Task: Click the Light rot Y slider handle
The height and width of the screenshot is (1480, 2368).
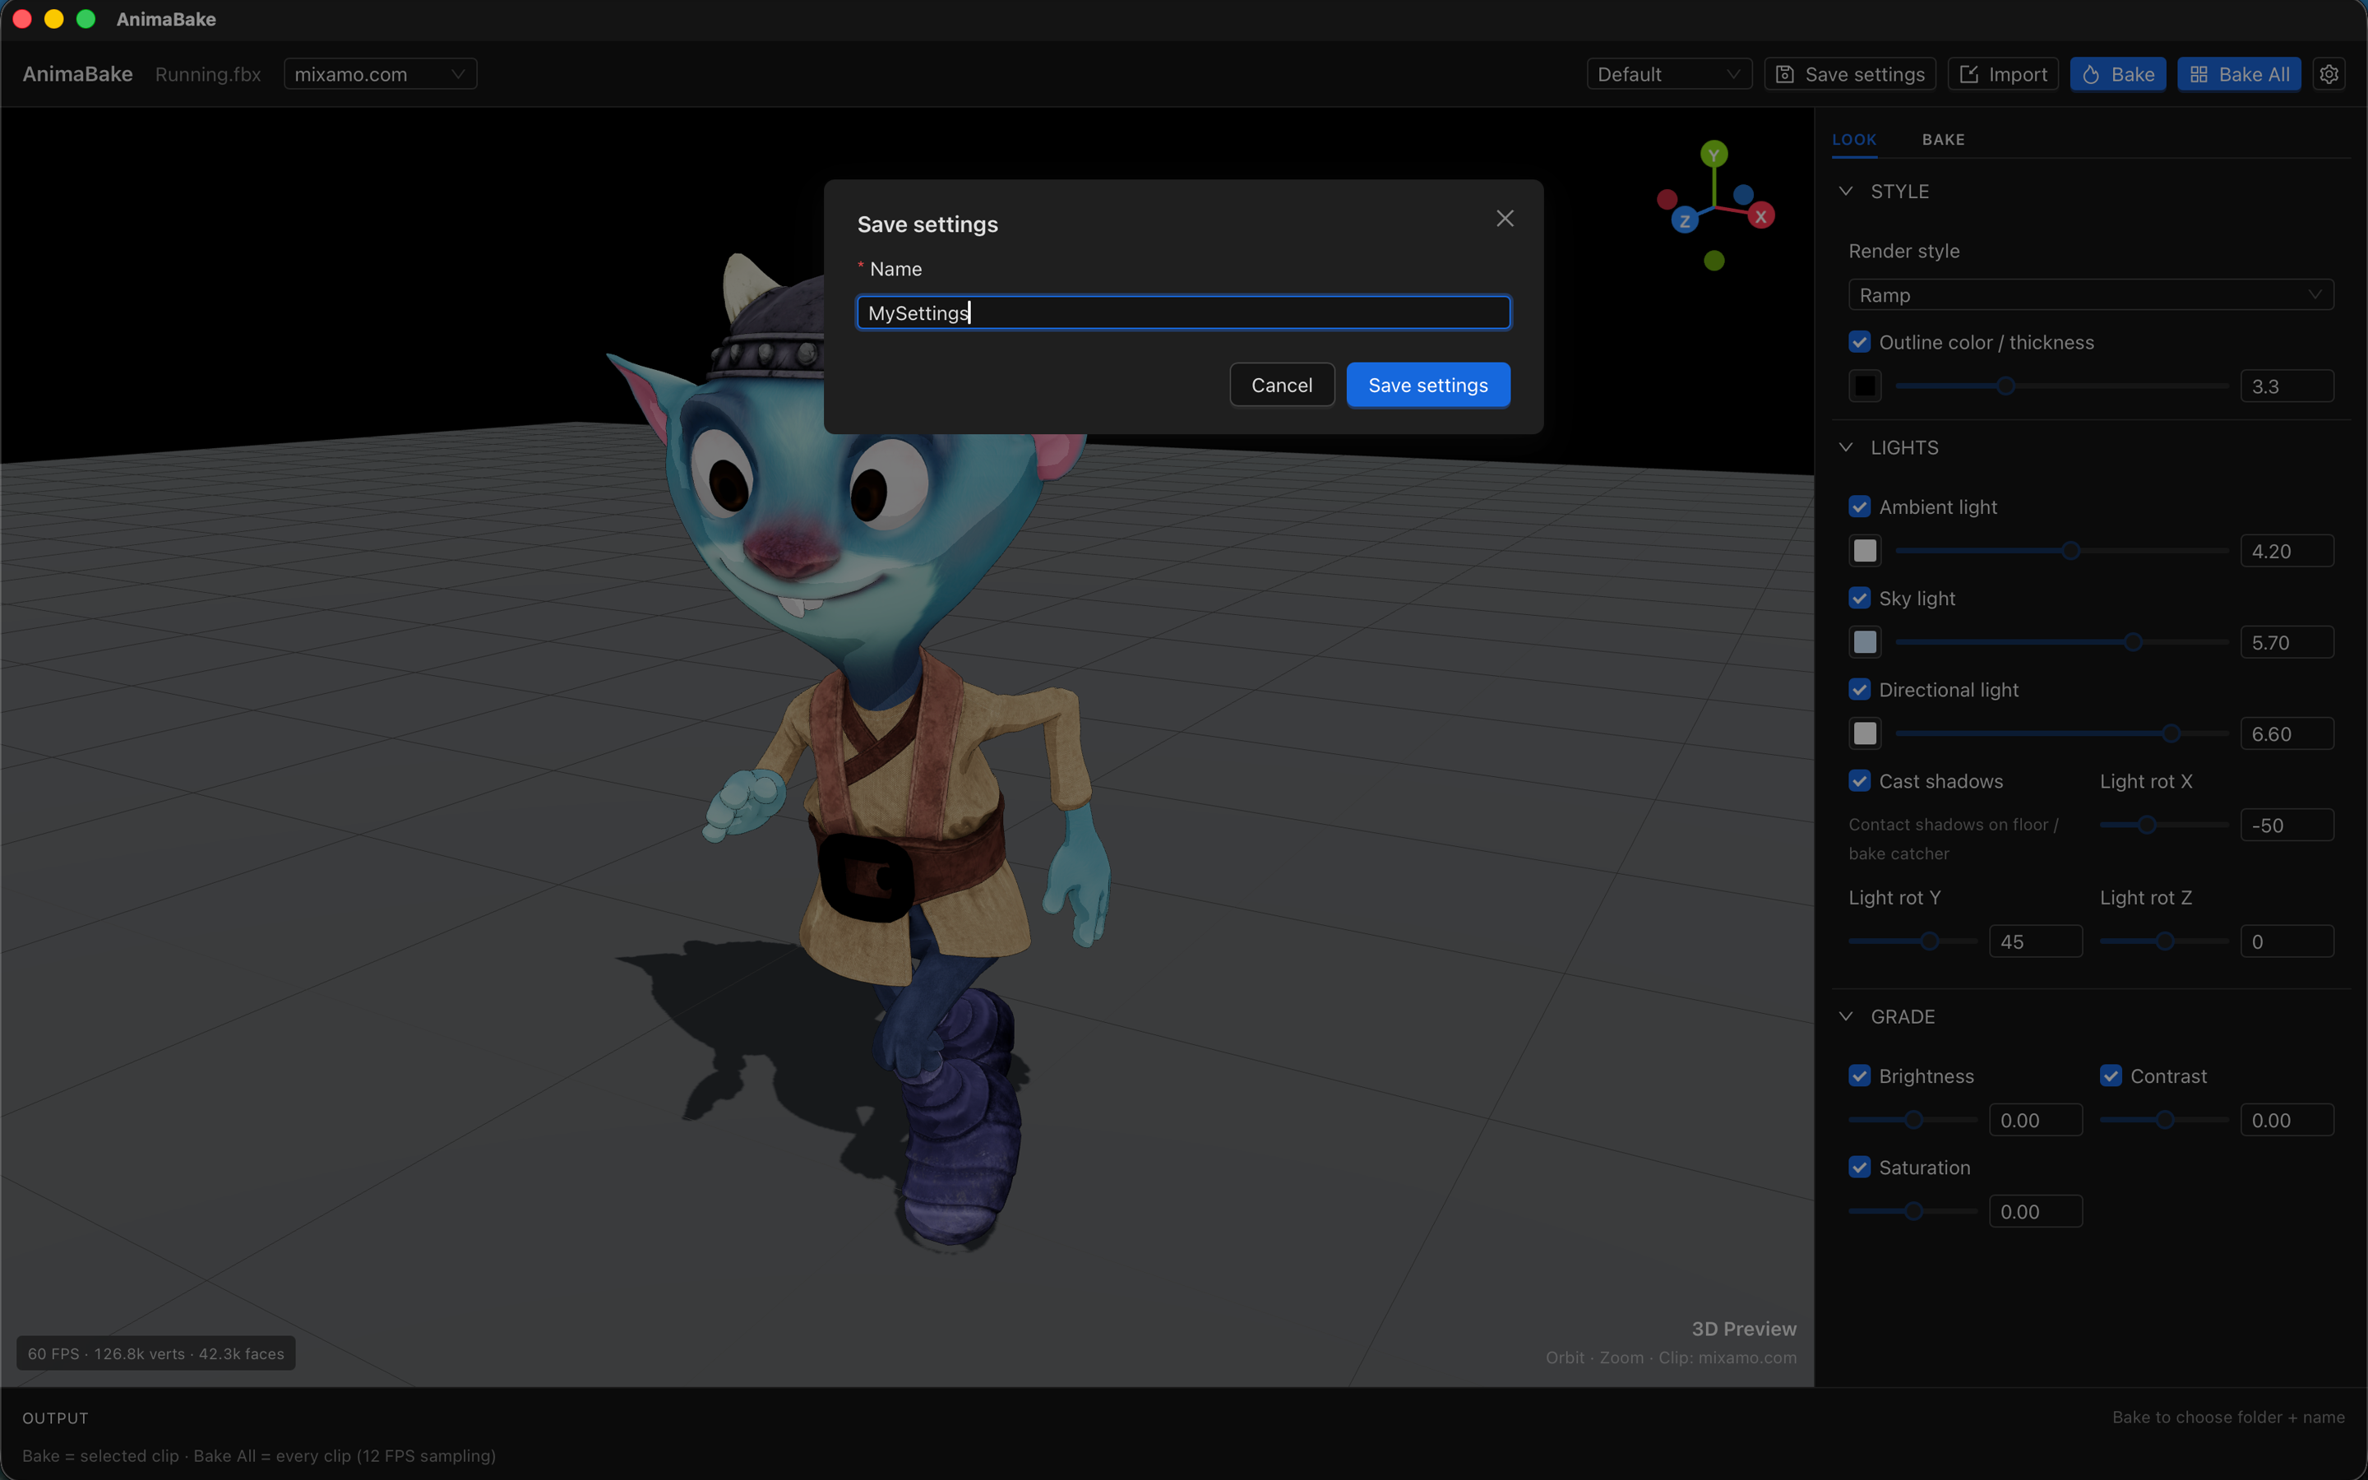Action: pos(1930,941)
